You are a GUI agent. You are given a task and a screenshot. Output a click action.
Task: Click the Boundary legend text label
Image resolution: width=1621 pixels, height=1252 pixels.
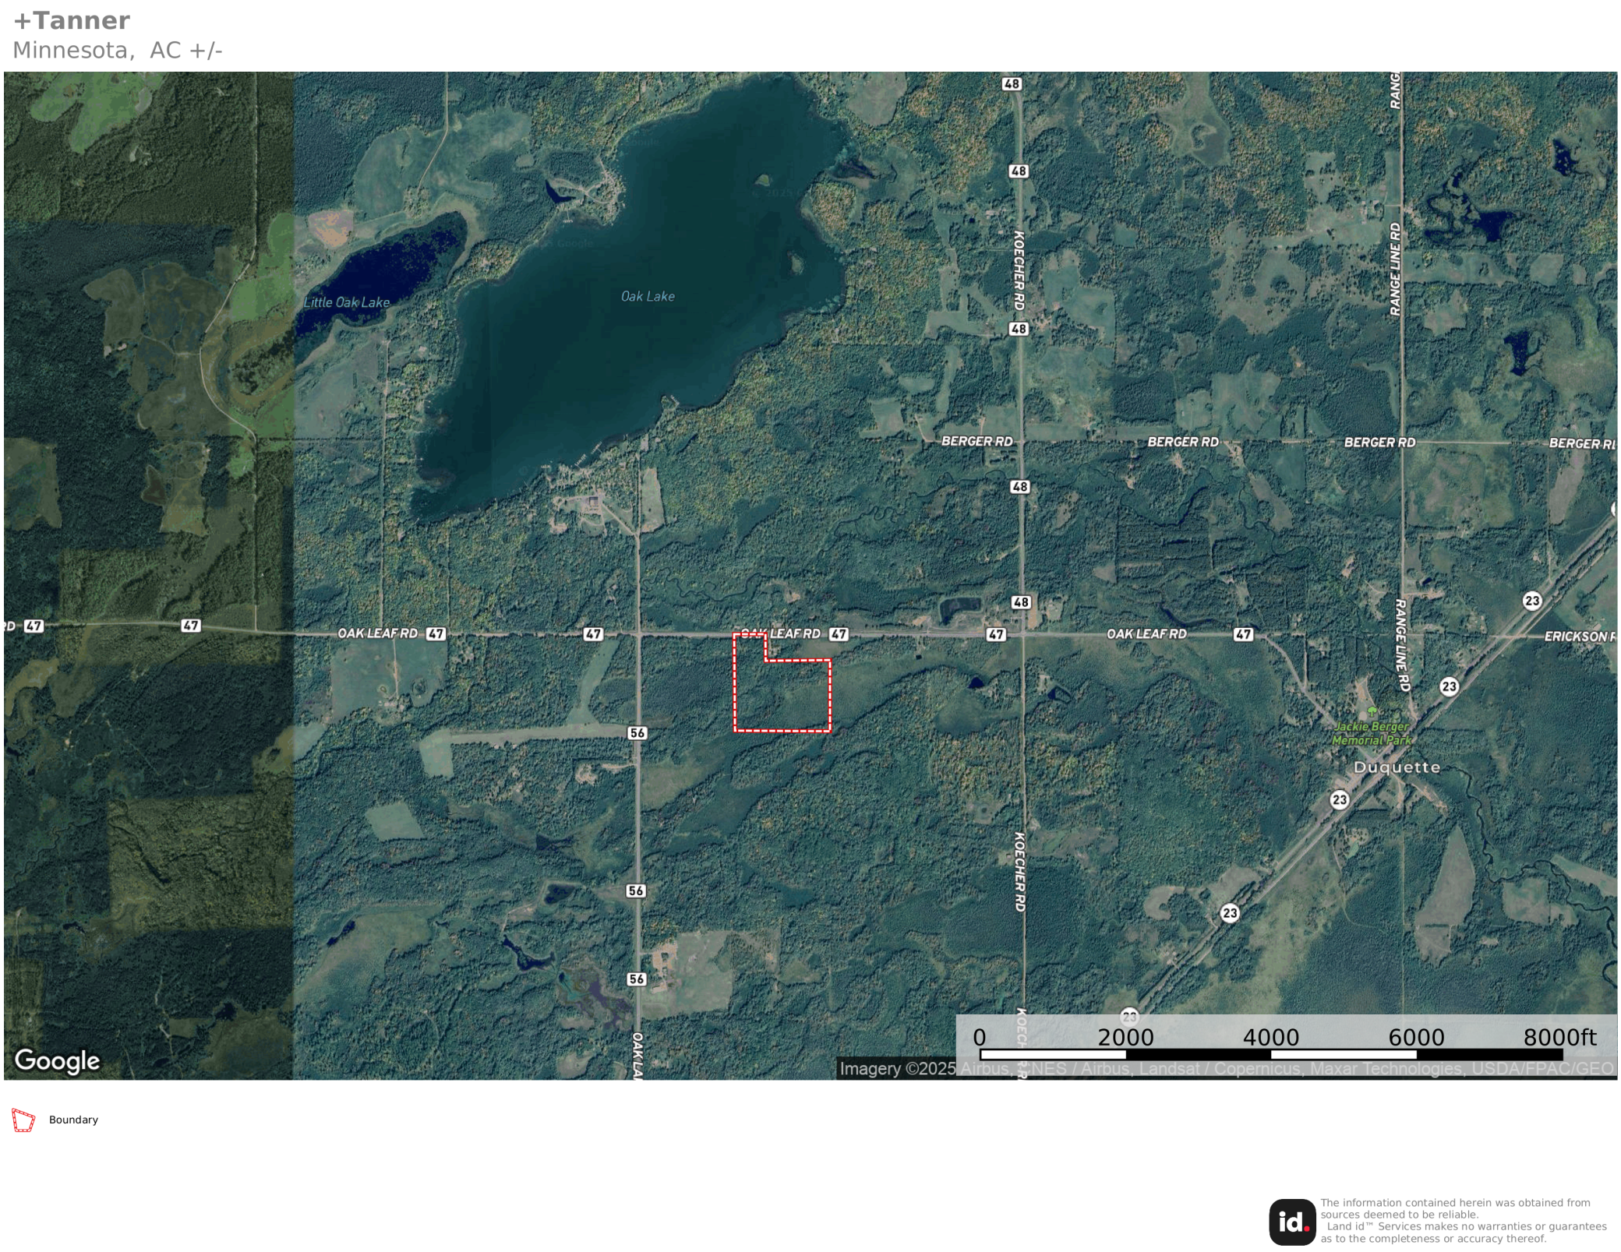73,1120
